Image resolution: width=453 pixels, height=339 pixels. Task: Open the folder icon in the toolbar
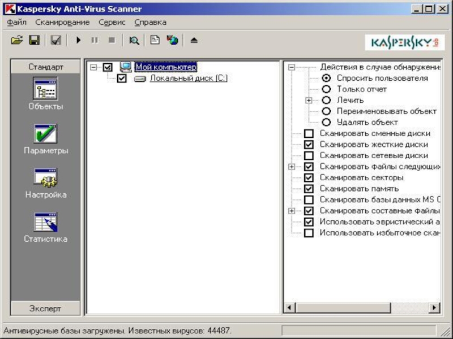point(17,40)
